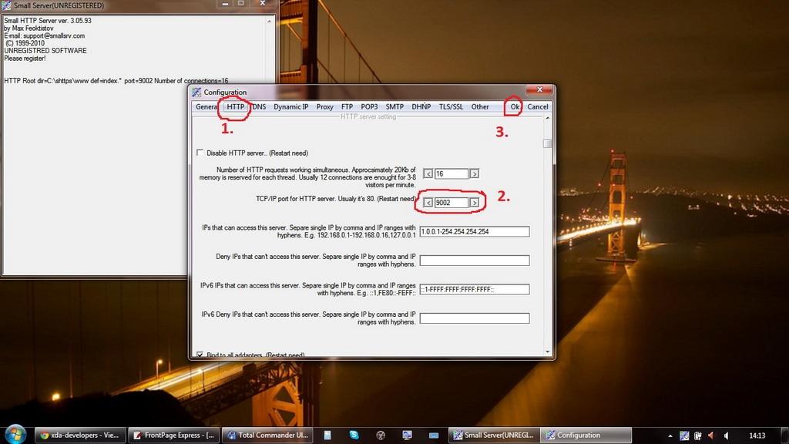Click the TCP/IP port field showing 9002
The height and width of the screenshot is (444, 789).
point(452,203)
